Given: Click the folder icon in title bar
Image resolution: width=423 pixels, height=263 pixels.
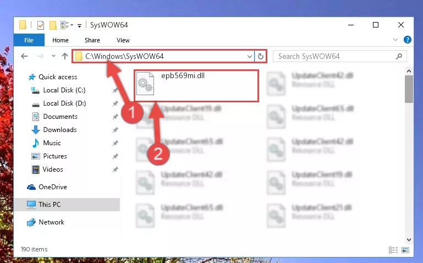Looking at the screenshot, I should tap(23, 25).
